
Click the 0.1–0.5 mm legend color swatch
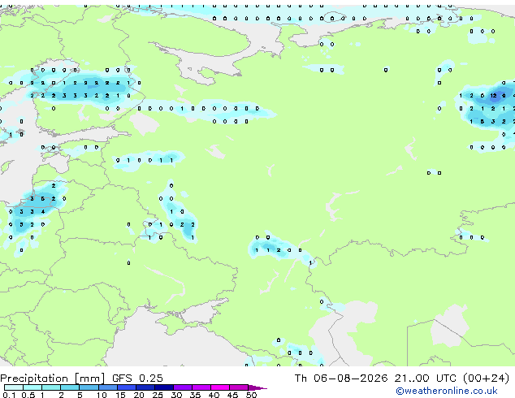click(14, 387)
